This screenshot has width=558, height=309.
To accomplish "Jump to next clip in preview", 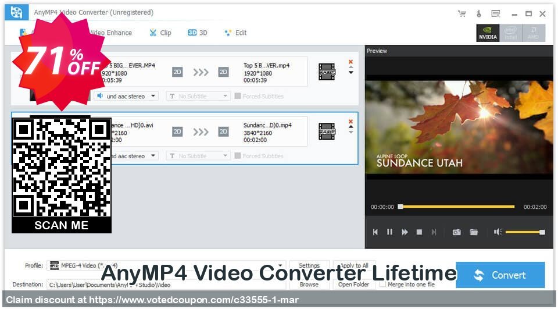I will 434,232.
